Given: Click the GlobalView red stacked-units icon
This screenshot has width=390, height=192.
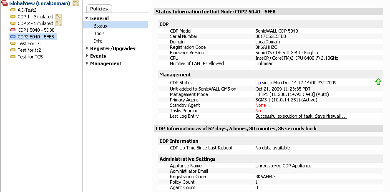Looking at the screenshot, I should 5,3.
